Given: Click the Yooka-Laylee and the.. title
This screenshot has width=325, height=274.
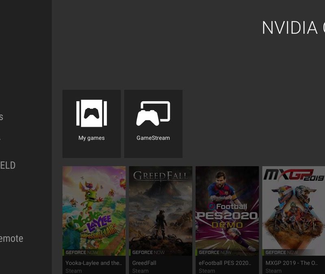Looking at the screenshot, I should tap(94, 263).
